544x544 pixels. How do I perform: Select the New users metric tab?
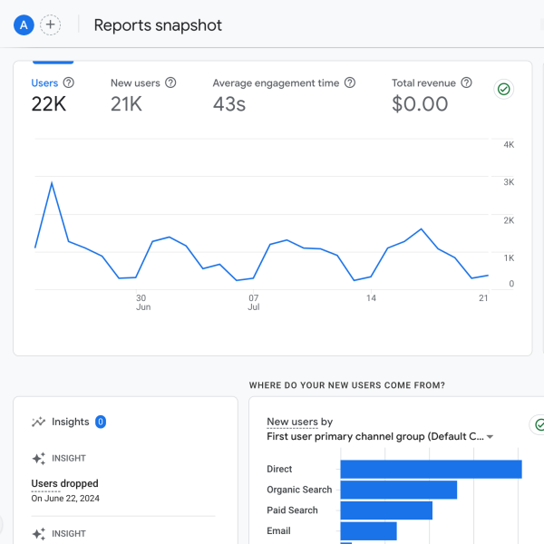click(x=136, y=95)
